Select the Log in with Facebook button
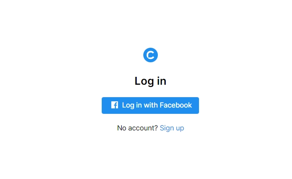This screenshot has height=179, width=292. [150, 105]
